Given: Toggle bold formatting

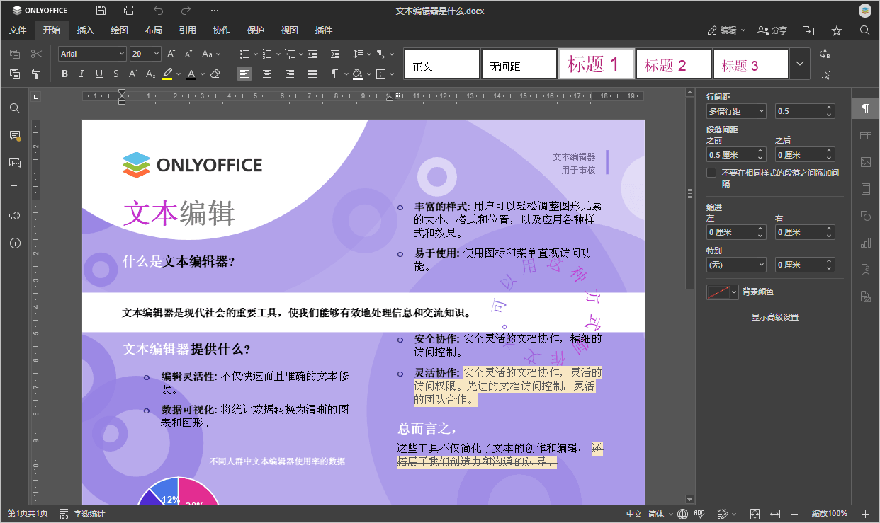Looking at the screenshot, I should coord(64,73).
